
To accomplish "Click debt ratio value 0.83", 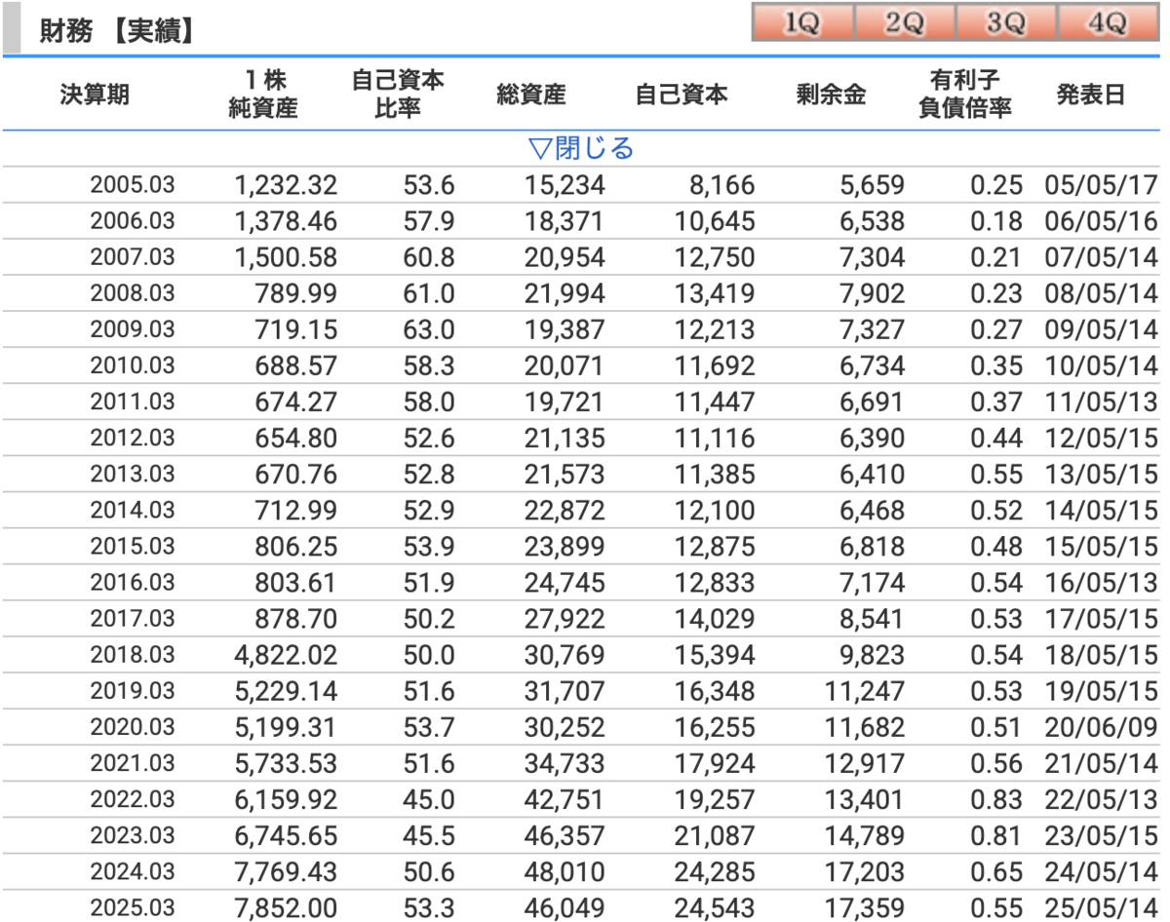I will point(997,799).
